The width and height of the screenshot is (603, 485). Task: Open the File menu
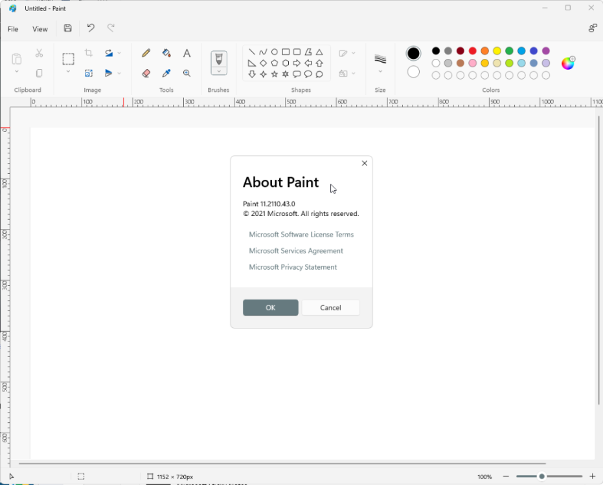pos(13,29)
